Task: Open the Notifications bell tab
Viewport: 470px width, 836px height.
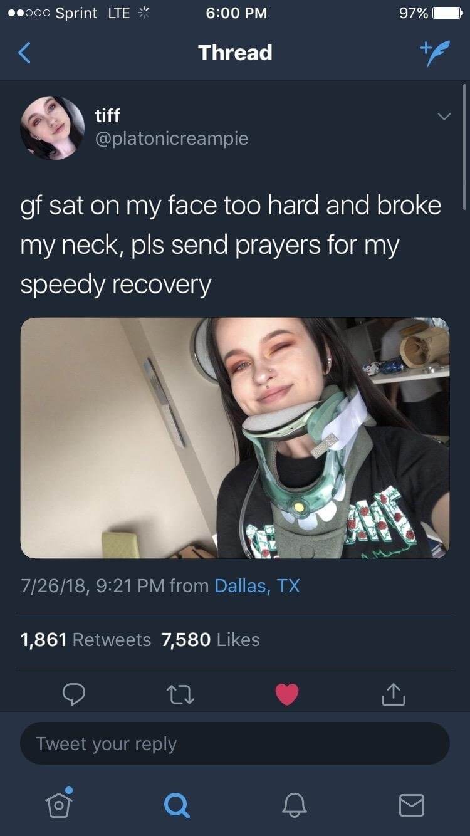Action: coord(294,805)
